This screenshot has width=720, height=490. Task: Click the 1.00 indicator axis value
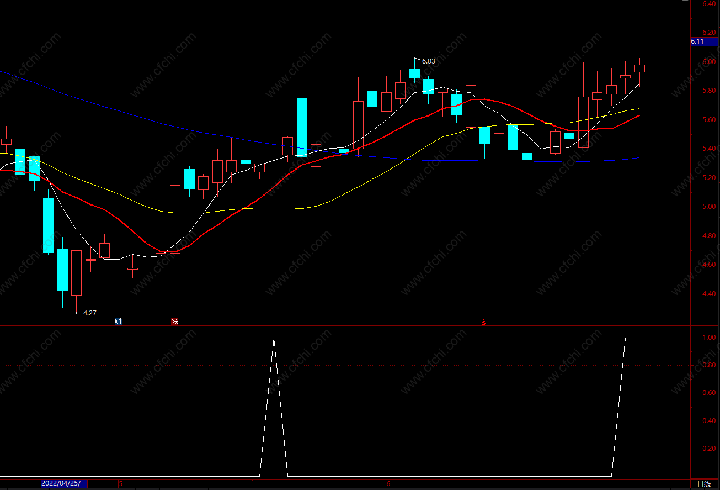(710, 338)
